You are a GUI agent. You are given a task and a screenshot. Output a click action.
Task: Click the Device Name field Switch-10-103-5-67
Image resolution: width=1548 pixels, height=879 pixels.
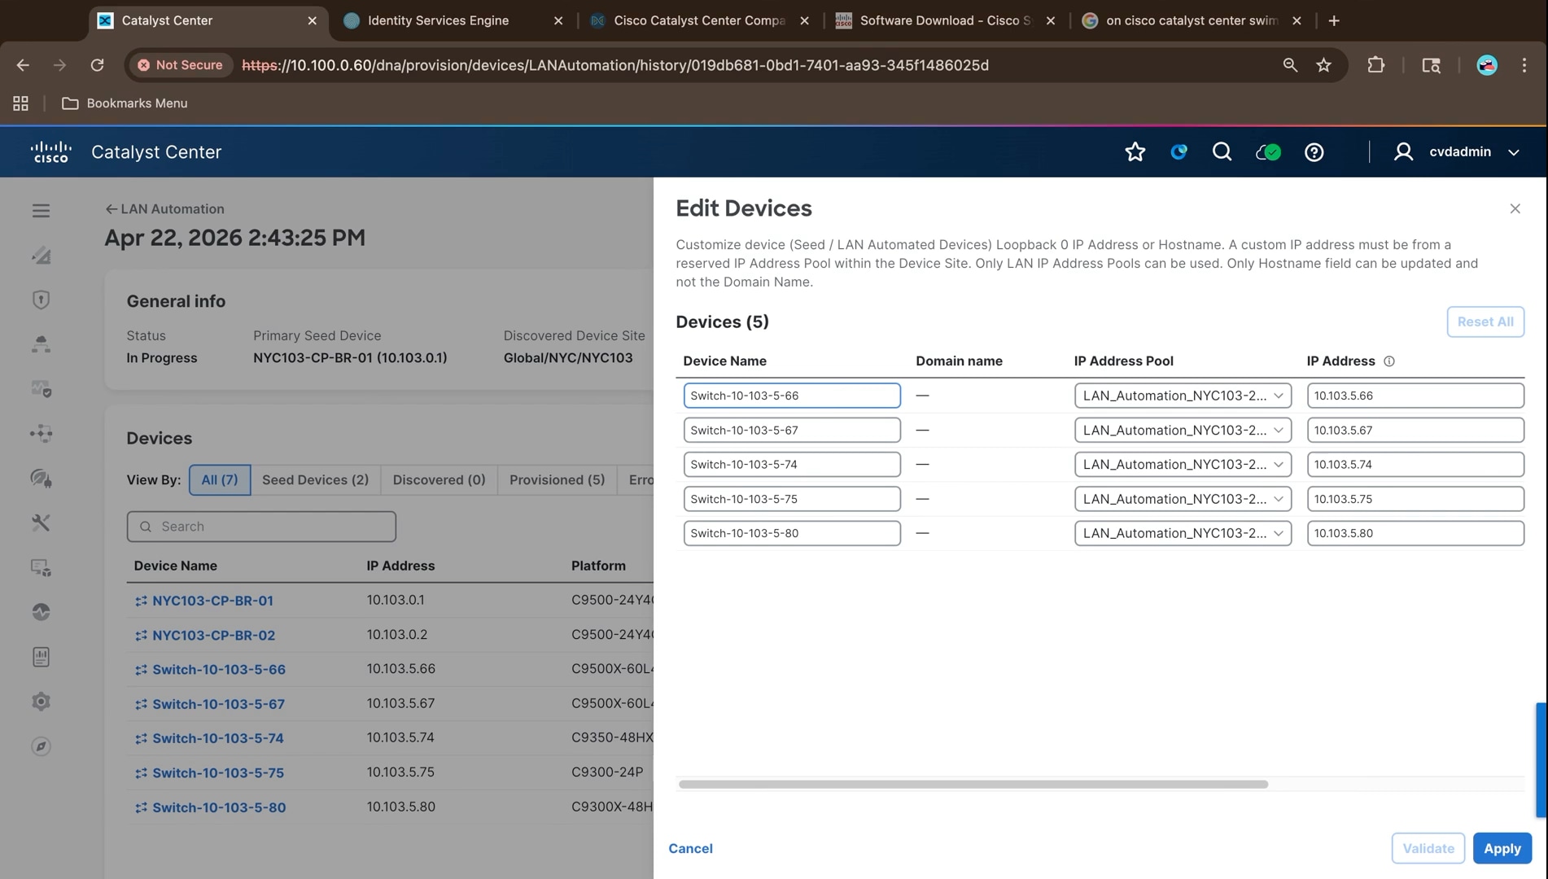point(792,430)
